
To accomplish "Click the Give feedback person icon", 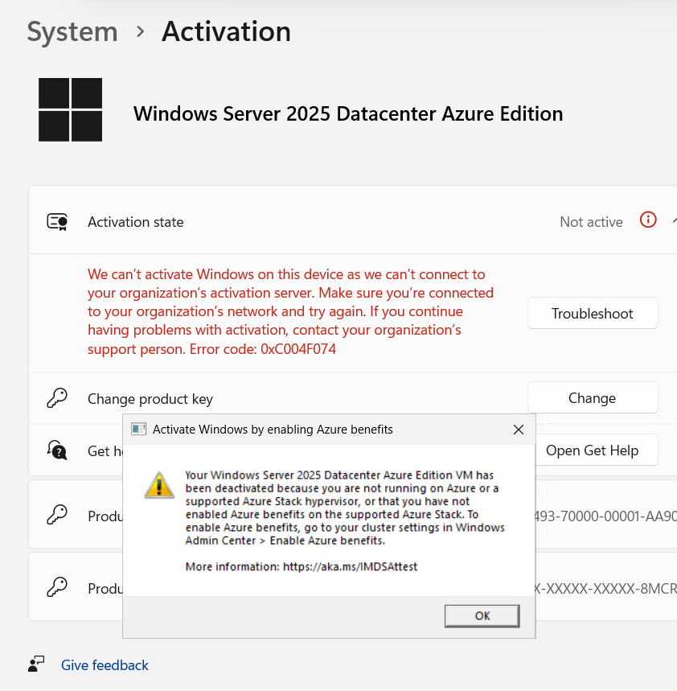I will [36, 664].
